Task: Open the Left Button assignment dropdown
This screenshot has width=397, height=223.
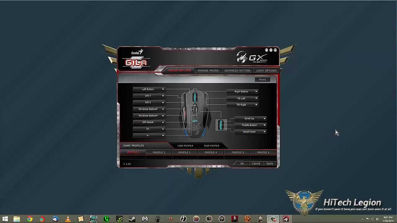Action: [x=149, y=89]
